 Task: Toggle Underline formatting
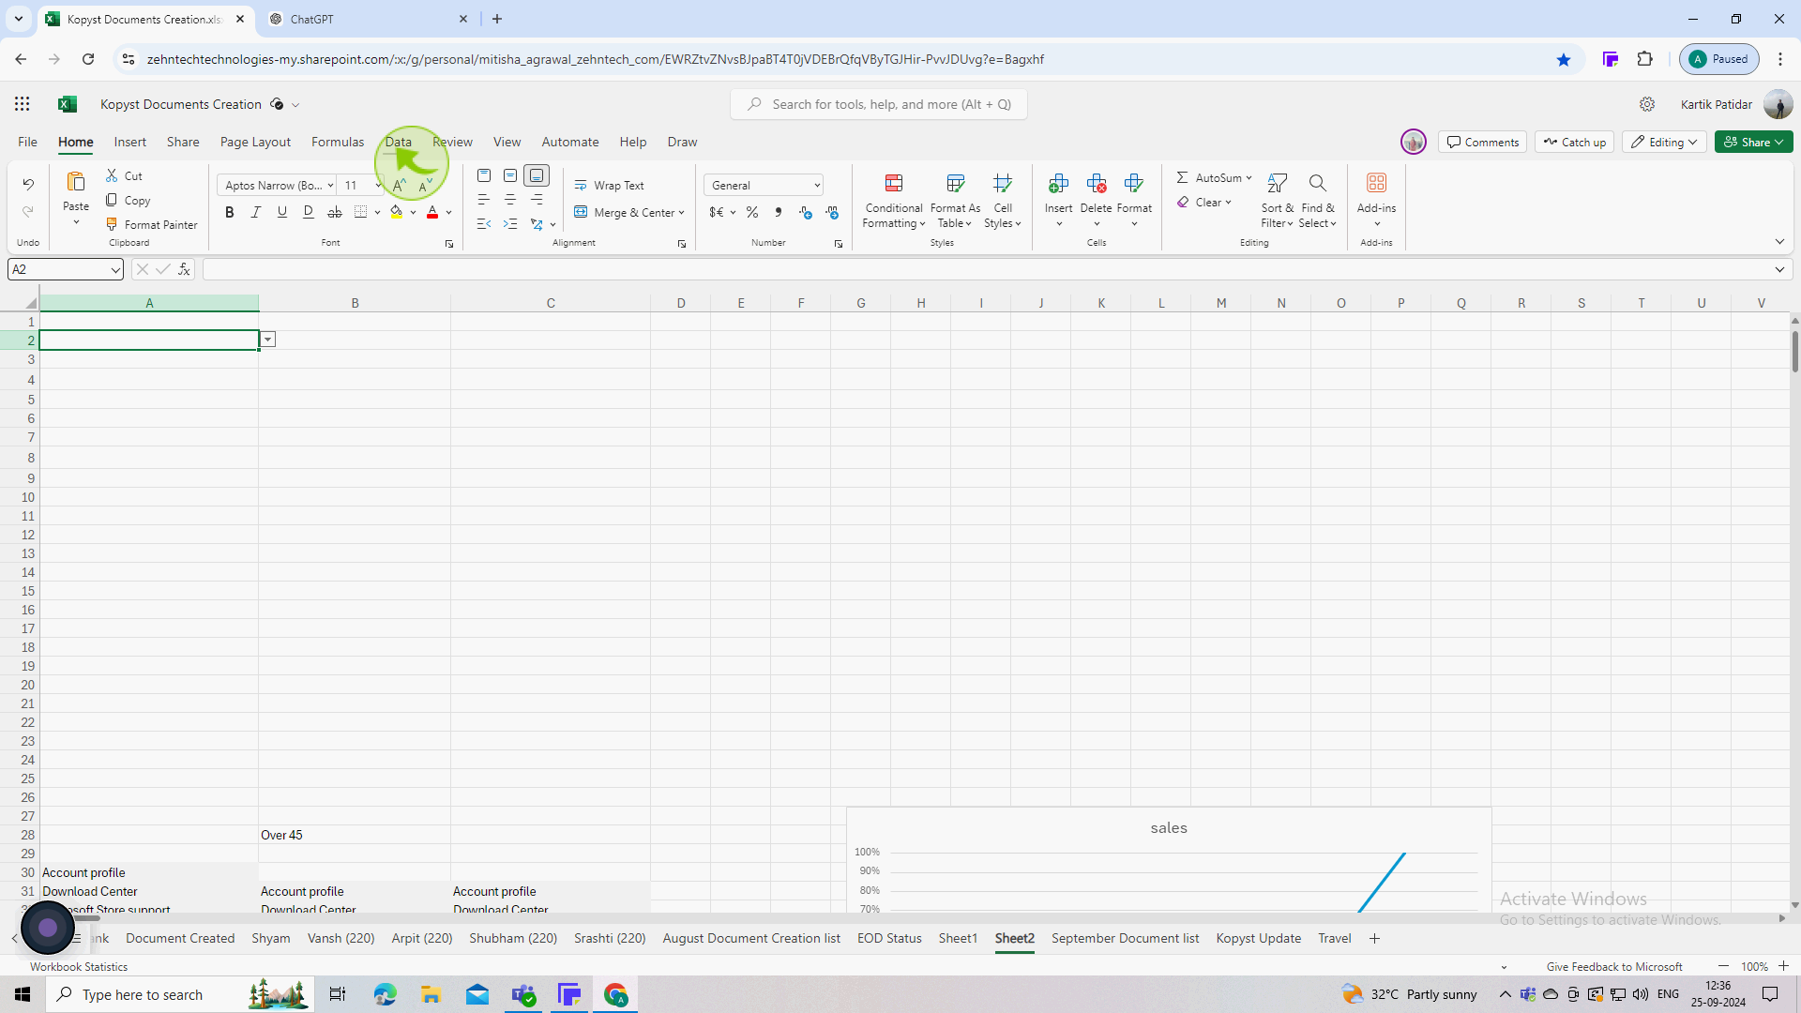point(282,213)
